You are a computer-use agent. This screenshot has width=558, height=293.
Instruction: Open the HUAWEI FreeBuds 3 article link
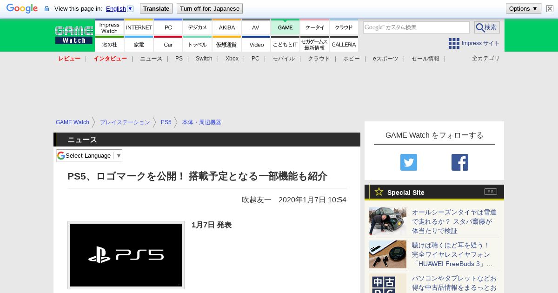pos(452,254)
